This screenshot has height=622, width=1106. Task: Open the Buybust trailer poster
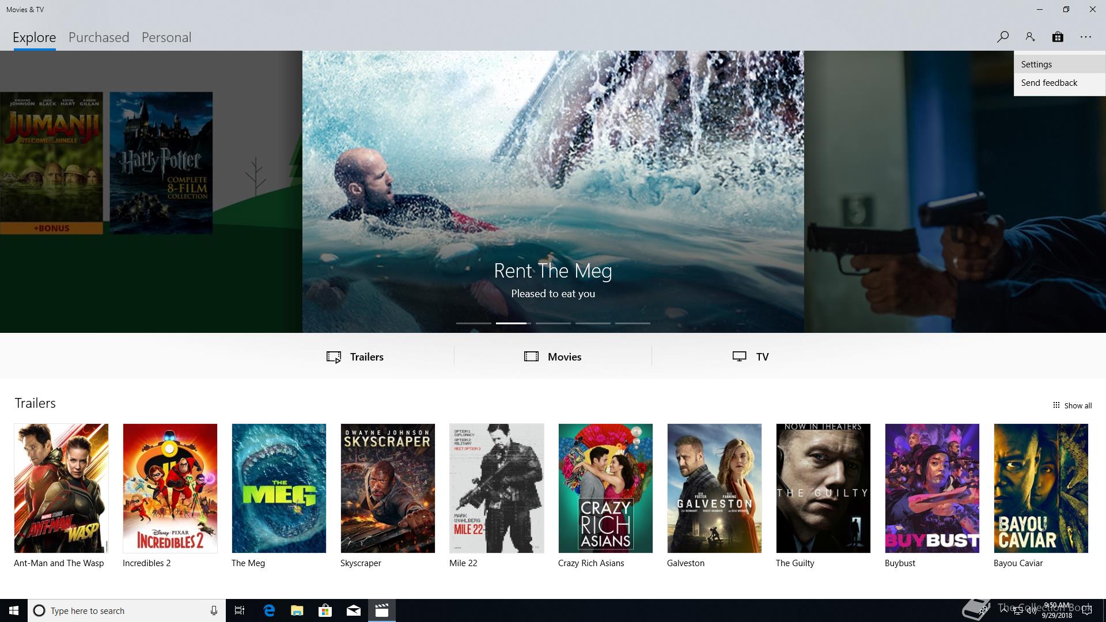point(932,488)
